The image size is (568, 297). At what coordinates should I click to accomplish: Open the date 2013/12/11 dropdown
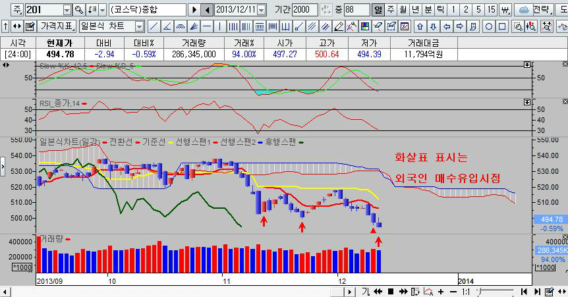[262, 10]
